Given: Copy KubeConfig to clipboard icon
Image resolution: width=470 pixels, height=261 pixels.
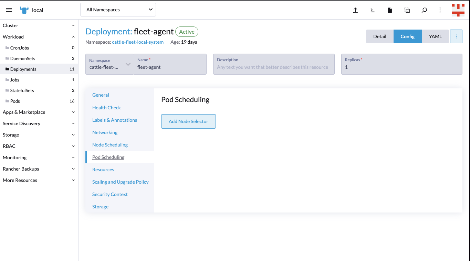Looking at the screenshot, I should click(x=407, y=10).
